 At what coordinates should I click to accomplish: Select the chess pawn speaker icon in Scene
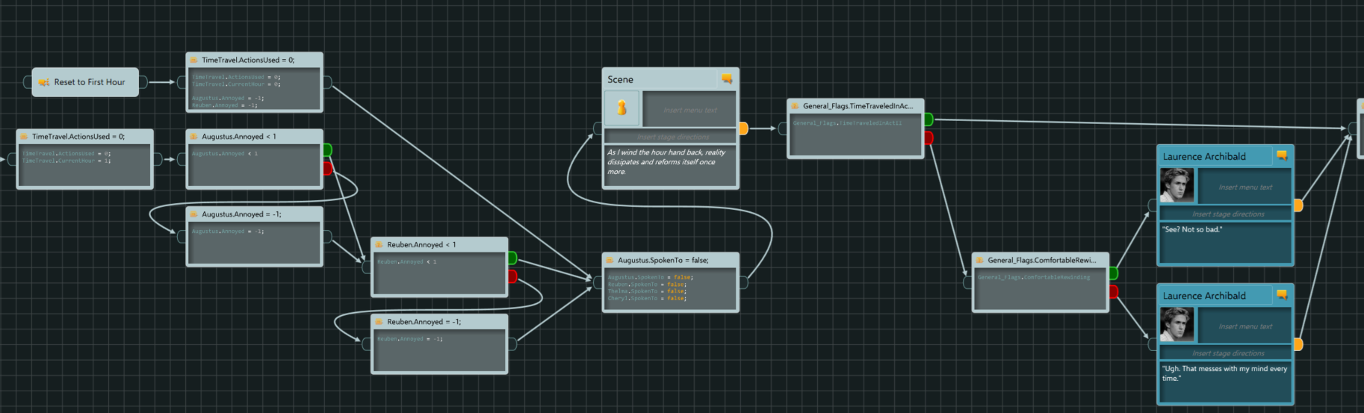[621, 108]
